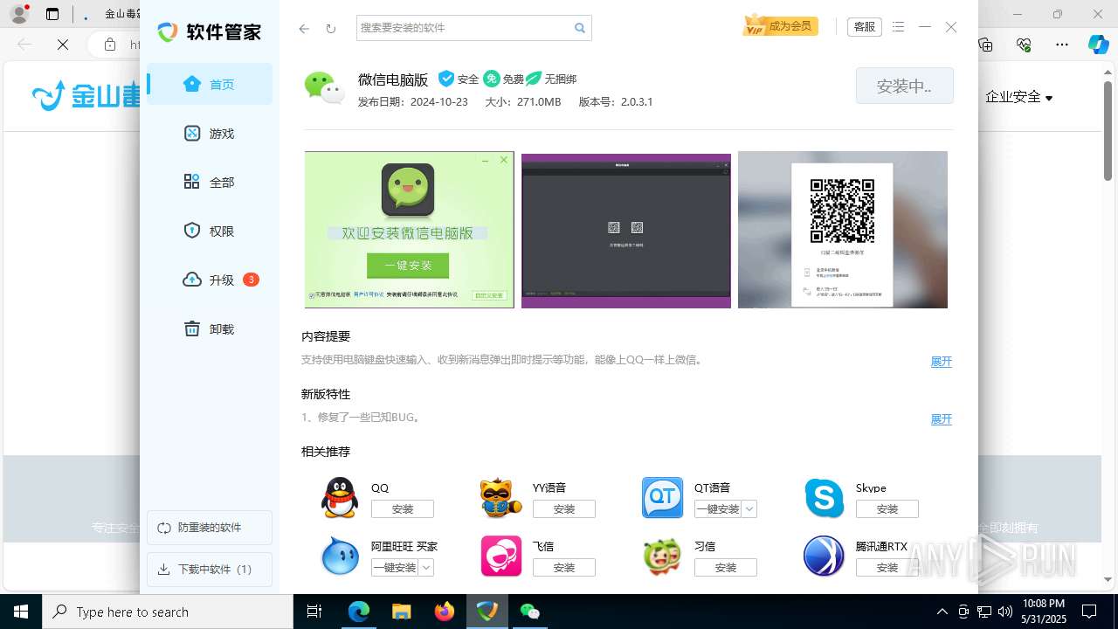
Task: Open Microsoft Edge from taskbar
Action: [x=359, y=612]
